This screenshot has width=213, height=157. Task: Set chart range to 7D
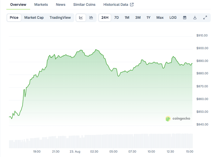tap(116, 17)
